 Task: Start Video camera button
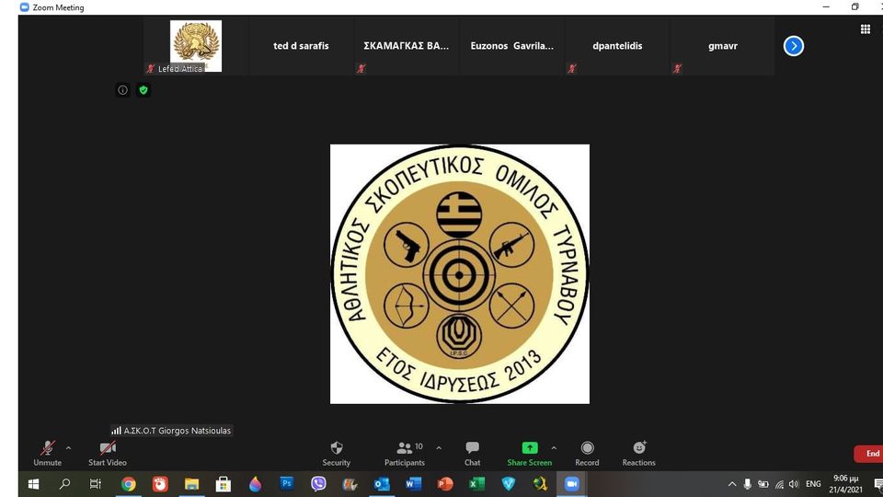pos(108,454)
